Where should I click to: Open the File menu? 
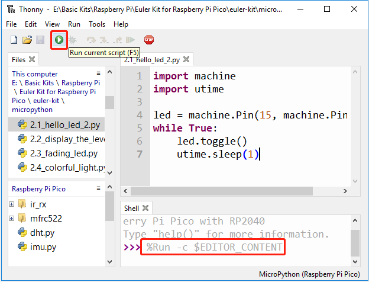[11, 24]
